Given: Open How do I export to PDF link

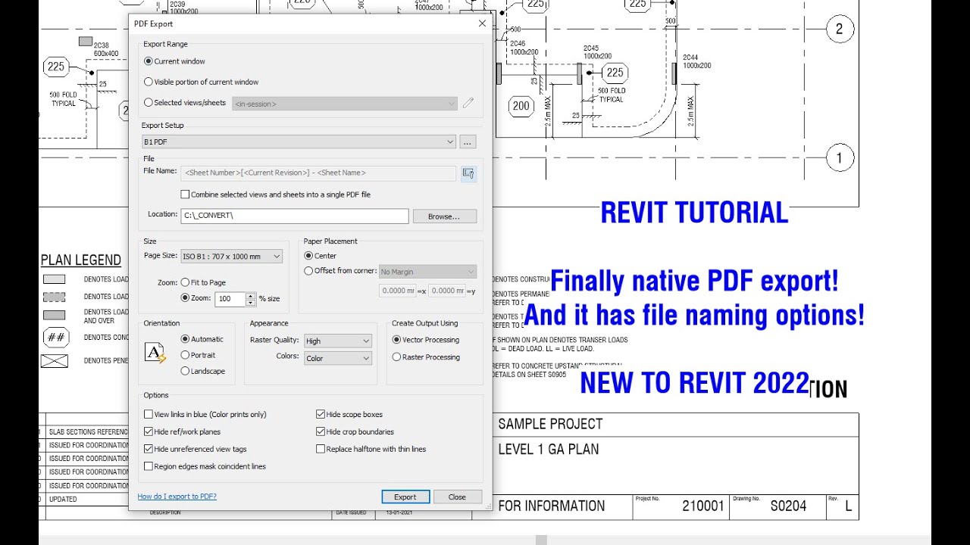Looking at the screenshot, I should (x=177, y=497).
